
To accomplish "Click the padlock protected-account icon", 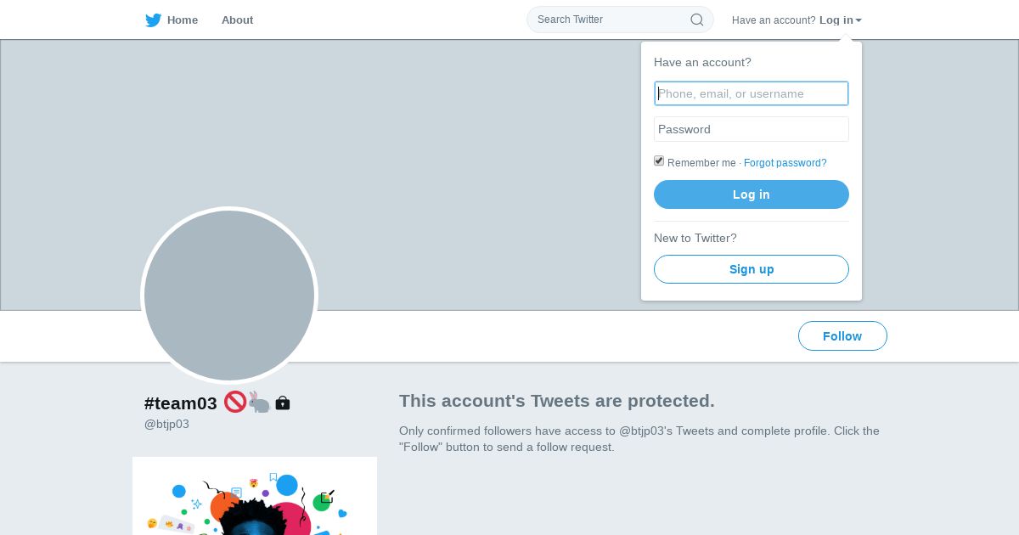I will (283, 403).
